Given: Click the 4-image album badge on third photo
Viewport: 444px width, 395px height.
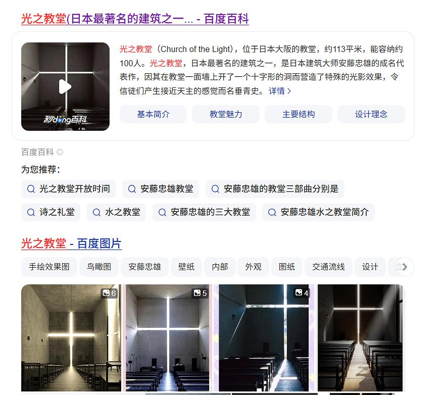Looking at the screenshot, I should 302,293.
